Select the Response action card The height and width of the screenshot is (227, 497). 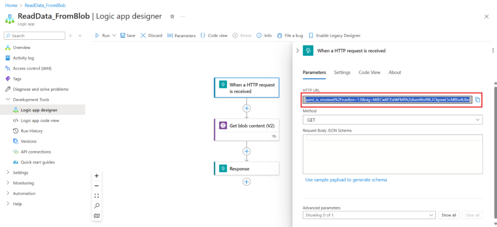[x=247, y=168]
